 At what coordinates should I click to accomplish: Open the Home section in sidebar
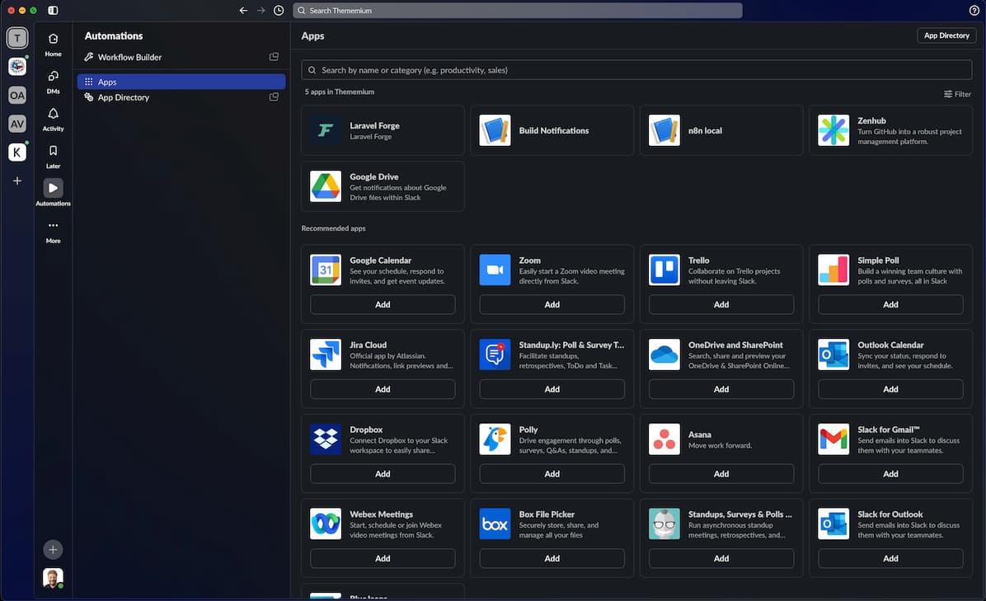tap(53, 45)
